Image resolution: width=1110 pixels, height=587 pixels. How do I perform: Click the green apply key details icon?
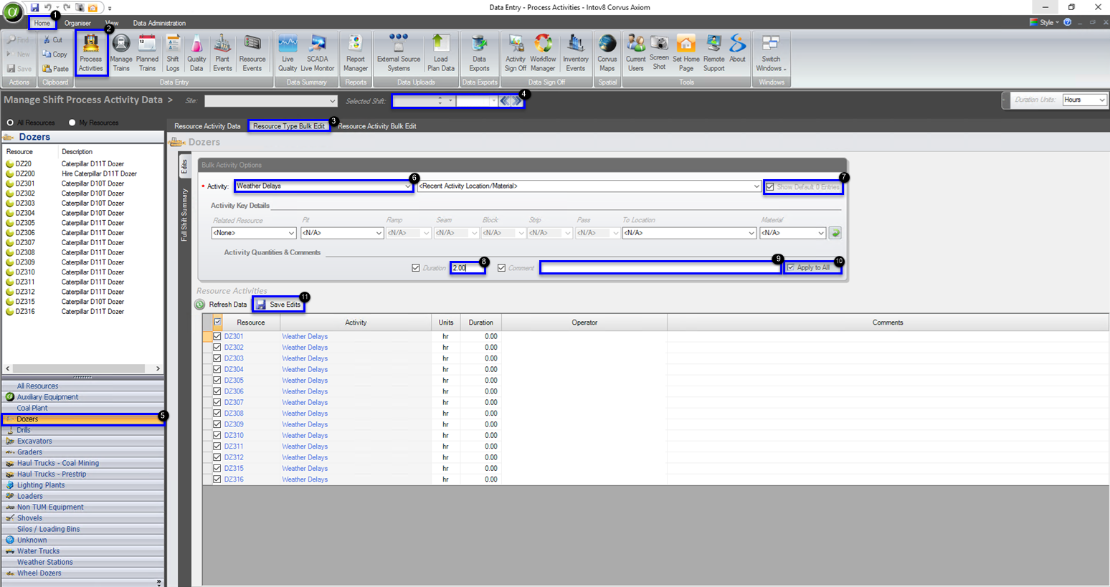(x=835, y=233)
